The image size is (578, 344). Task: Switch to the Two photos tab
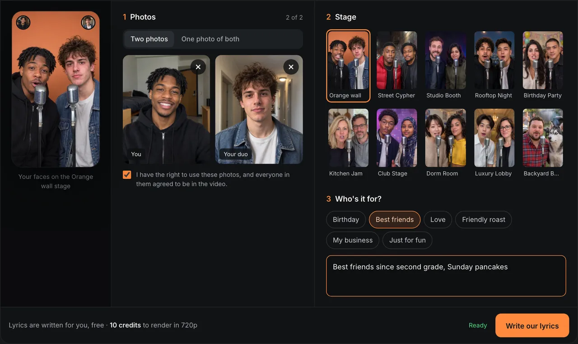coord(149,39)
